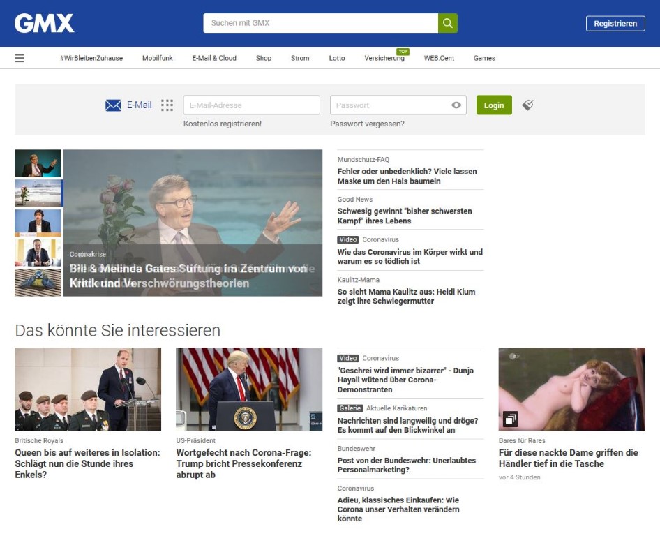Click the green Login button
The width and height of the screenshot is (660, 536).
[494, 105]
